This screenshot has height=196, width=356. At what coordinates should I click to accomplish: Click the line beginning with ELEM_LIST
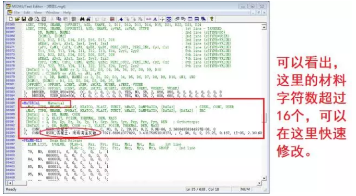point(105,145)
